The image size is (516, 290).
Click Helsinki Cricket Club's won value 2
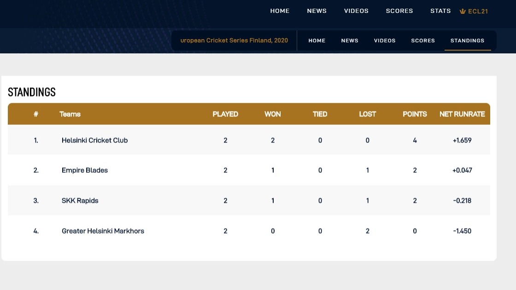tap(272, 140)
